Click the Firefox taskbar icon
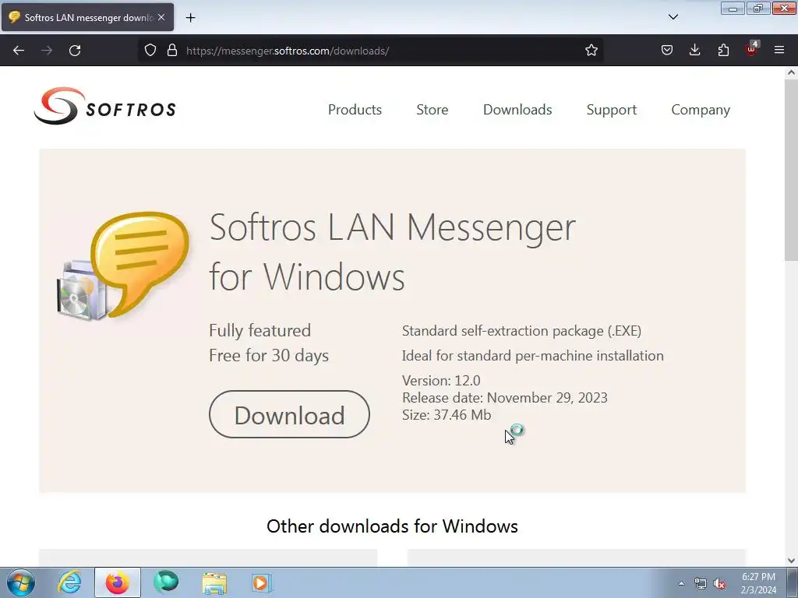 (x=118, y=582)
